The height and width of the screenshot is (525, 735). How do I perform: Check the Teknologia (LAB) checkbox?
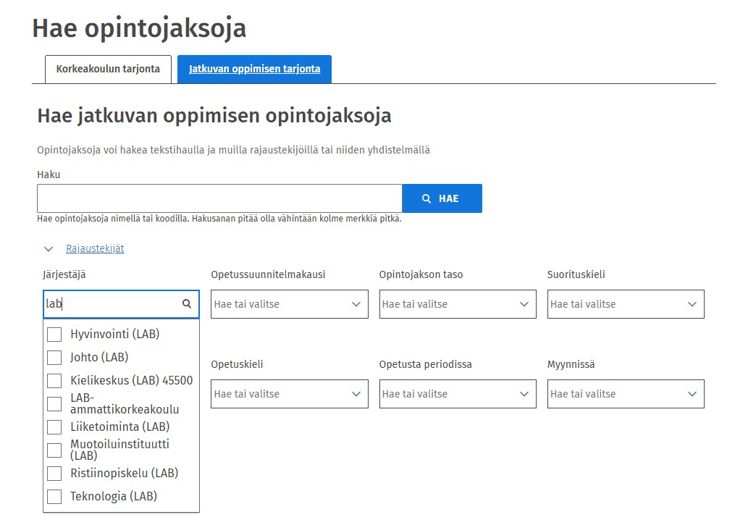point(54,497)
